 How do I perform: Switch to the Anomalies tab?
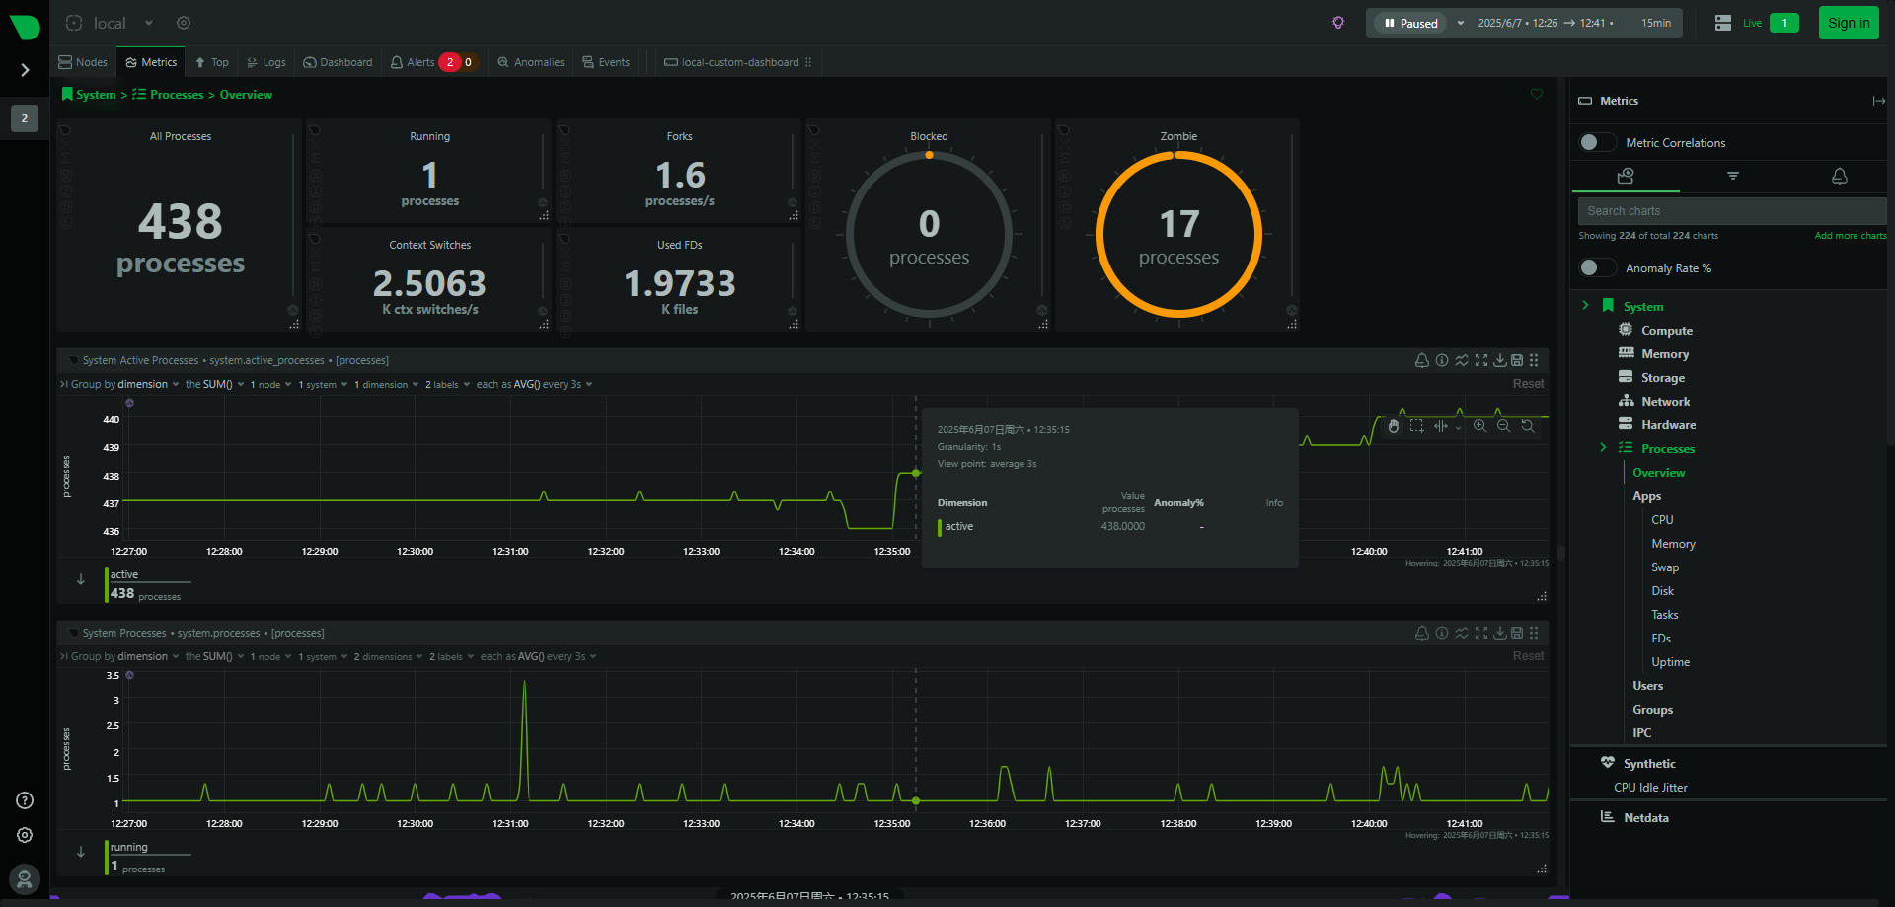tap(531, 62)
